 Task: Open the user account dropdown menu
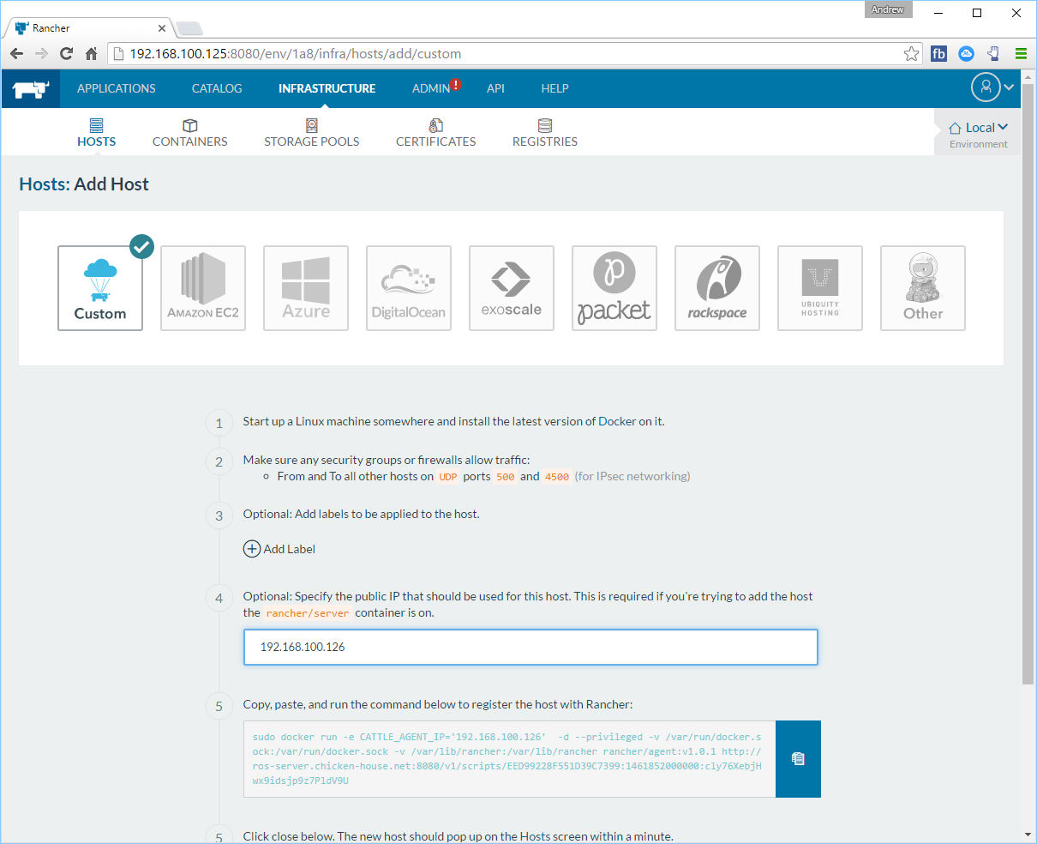(x=992, y=87)
